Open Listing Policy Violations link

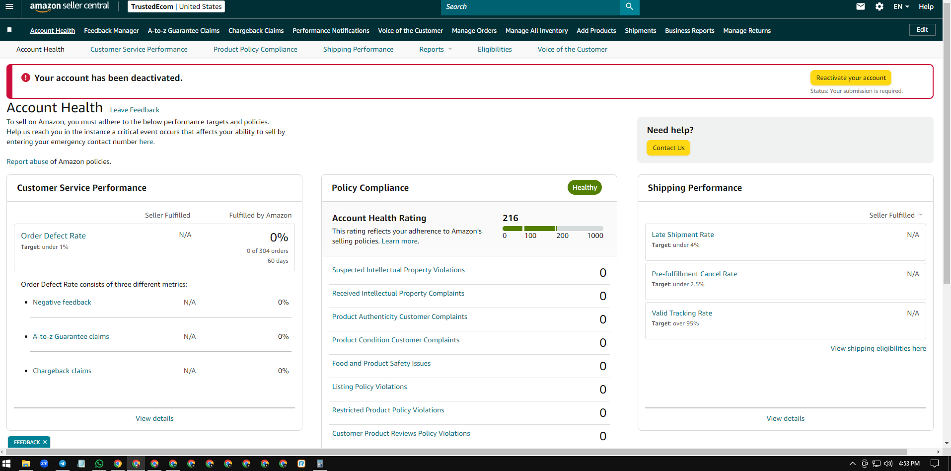(369, 387)
